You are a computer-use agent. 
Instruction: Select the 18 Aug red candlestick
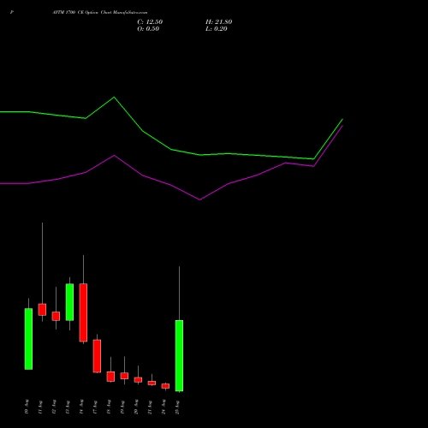coord(110,377)
